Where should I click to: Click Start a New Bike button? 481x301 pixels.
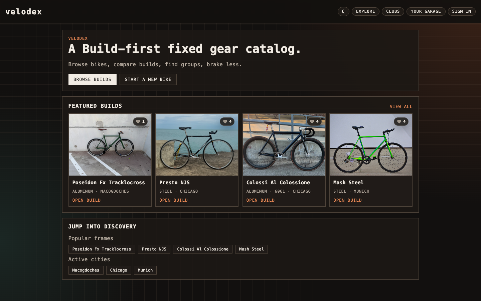pyautogui.click(x=148, y=79)
